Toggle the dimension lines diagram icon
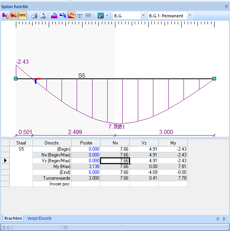Viewport: 230px width, 231px height. click(x=14, y=15)
